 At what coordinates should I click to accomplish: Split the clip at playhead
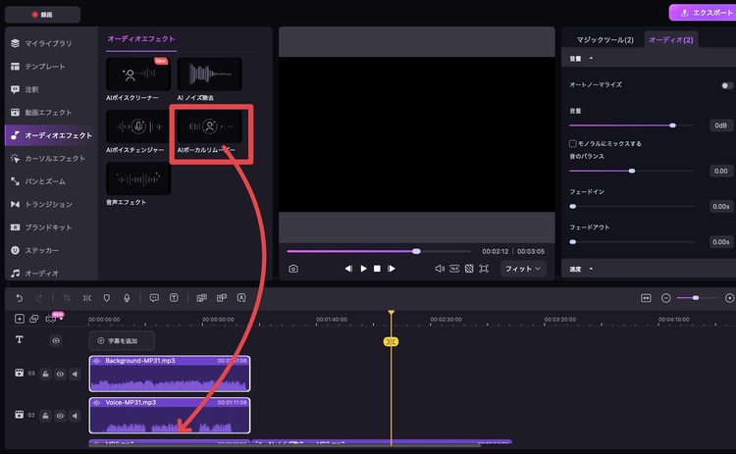click(86, 298)
